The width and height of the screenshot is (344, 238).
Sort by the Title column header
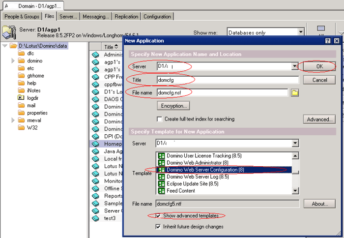(x=111, y=47)
